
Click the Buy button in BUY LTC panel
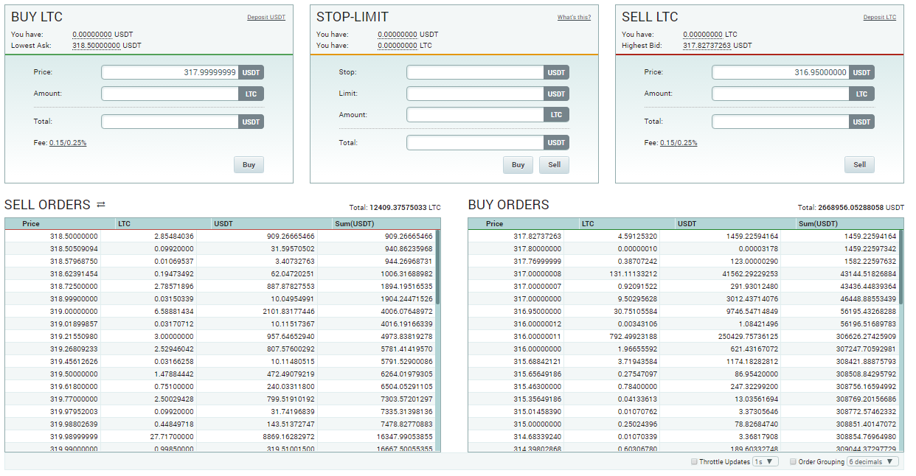click(x=249, y=165)
